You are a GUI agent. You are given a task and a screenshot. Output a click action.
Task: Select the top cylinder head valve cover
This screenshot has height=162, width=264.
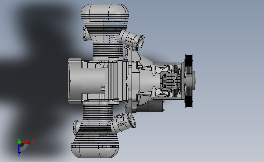point(105,10)
